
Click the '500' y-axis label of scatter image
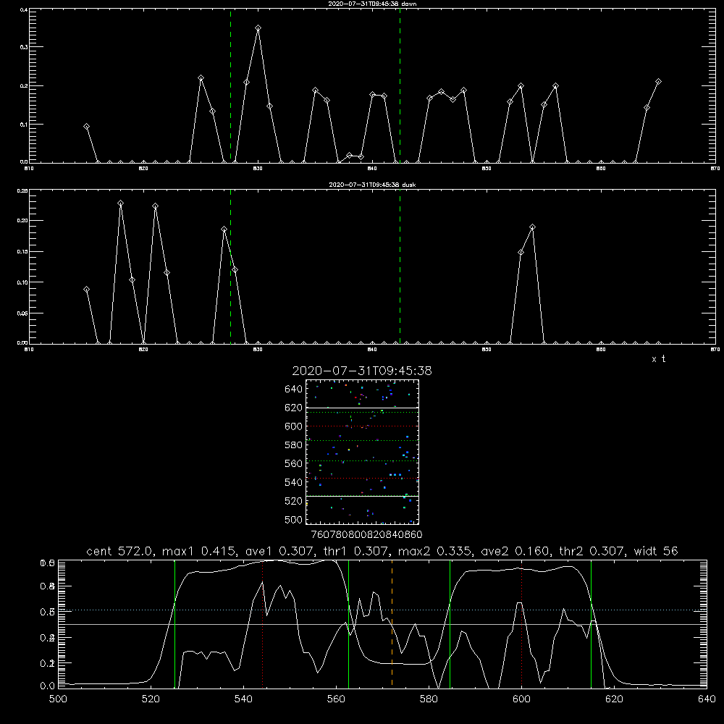[294, 520]
